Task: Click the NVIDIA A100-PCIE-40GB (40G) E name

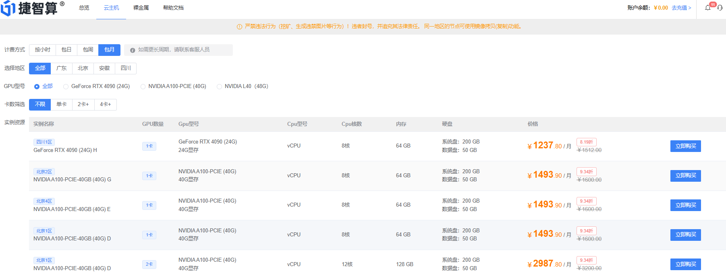Action: pyautogui.click(x=72, y=209)
